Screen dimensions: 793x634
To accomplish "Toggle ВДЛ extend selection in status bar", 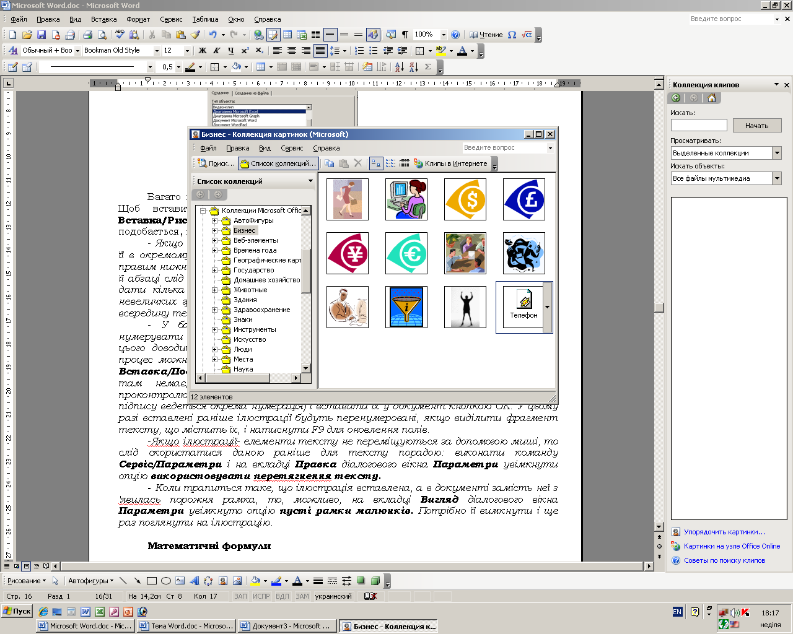I will pyautogui.click(x=283, y=596).
